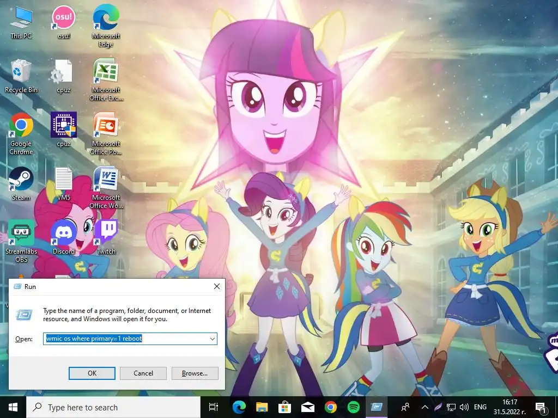Open the People icon in system tray
Viewport: 558px width, 418px height.
pyautogui.click(x=405, y=407)
